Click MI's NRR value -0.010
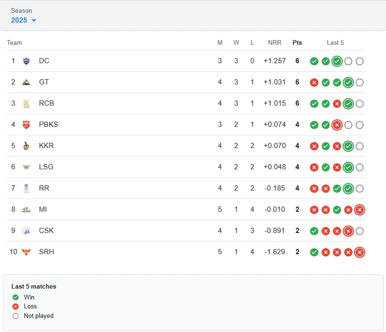Image resolution: width=386 pixels, height=332 pixels. (x=275, y=209)
